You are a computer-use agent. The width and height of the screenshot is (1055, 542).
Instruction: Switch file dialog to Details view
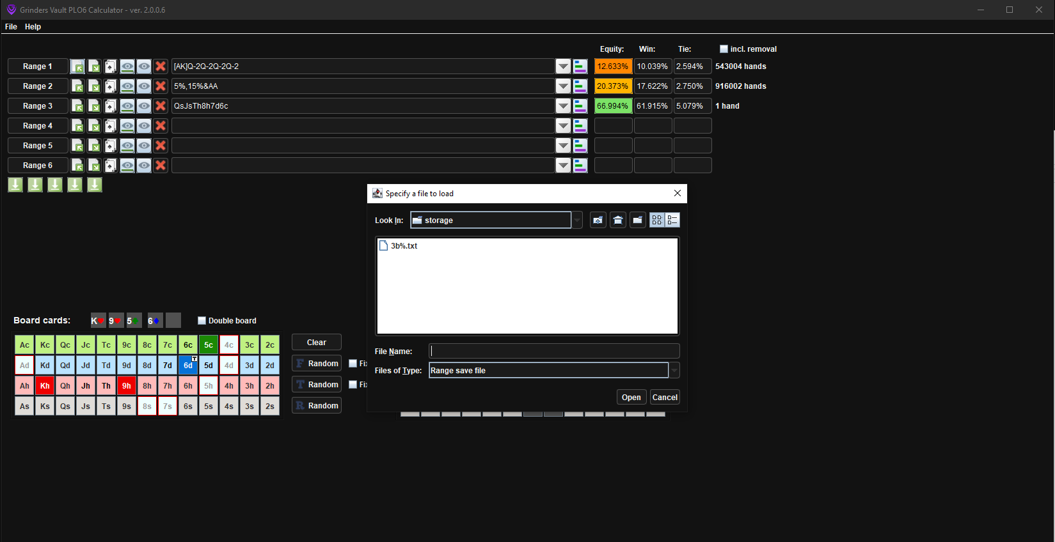point(672,220)
